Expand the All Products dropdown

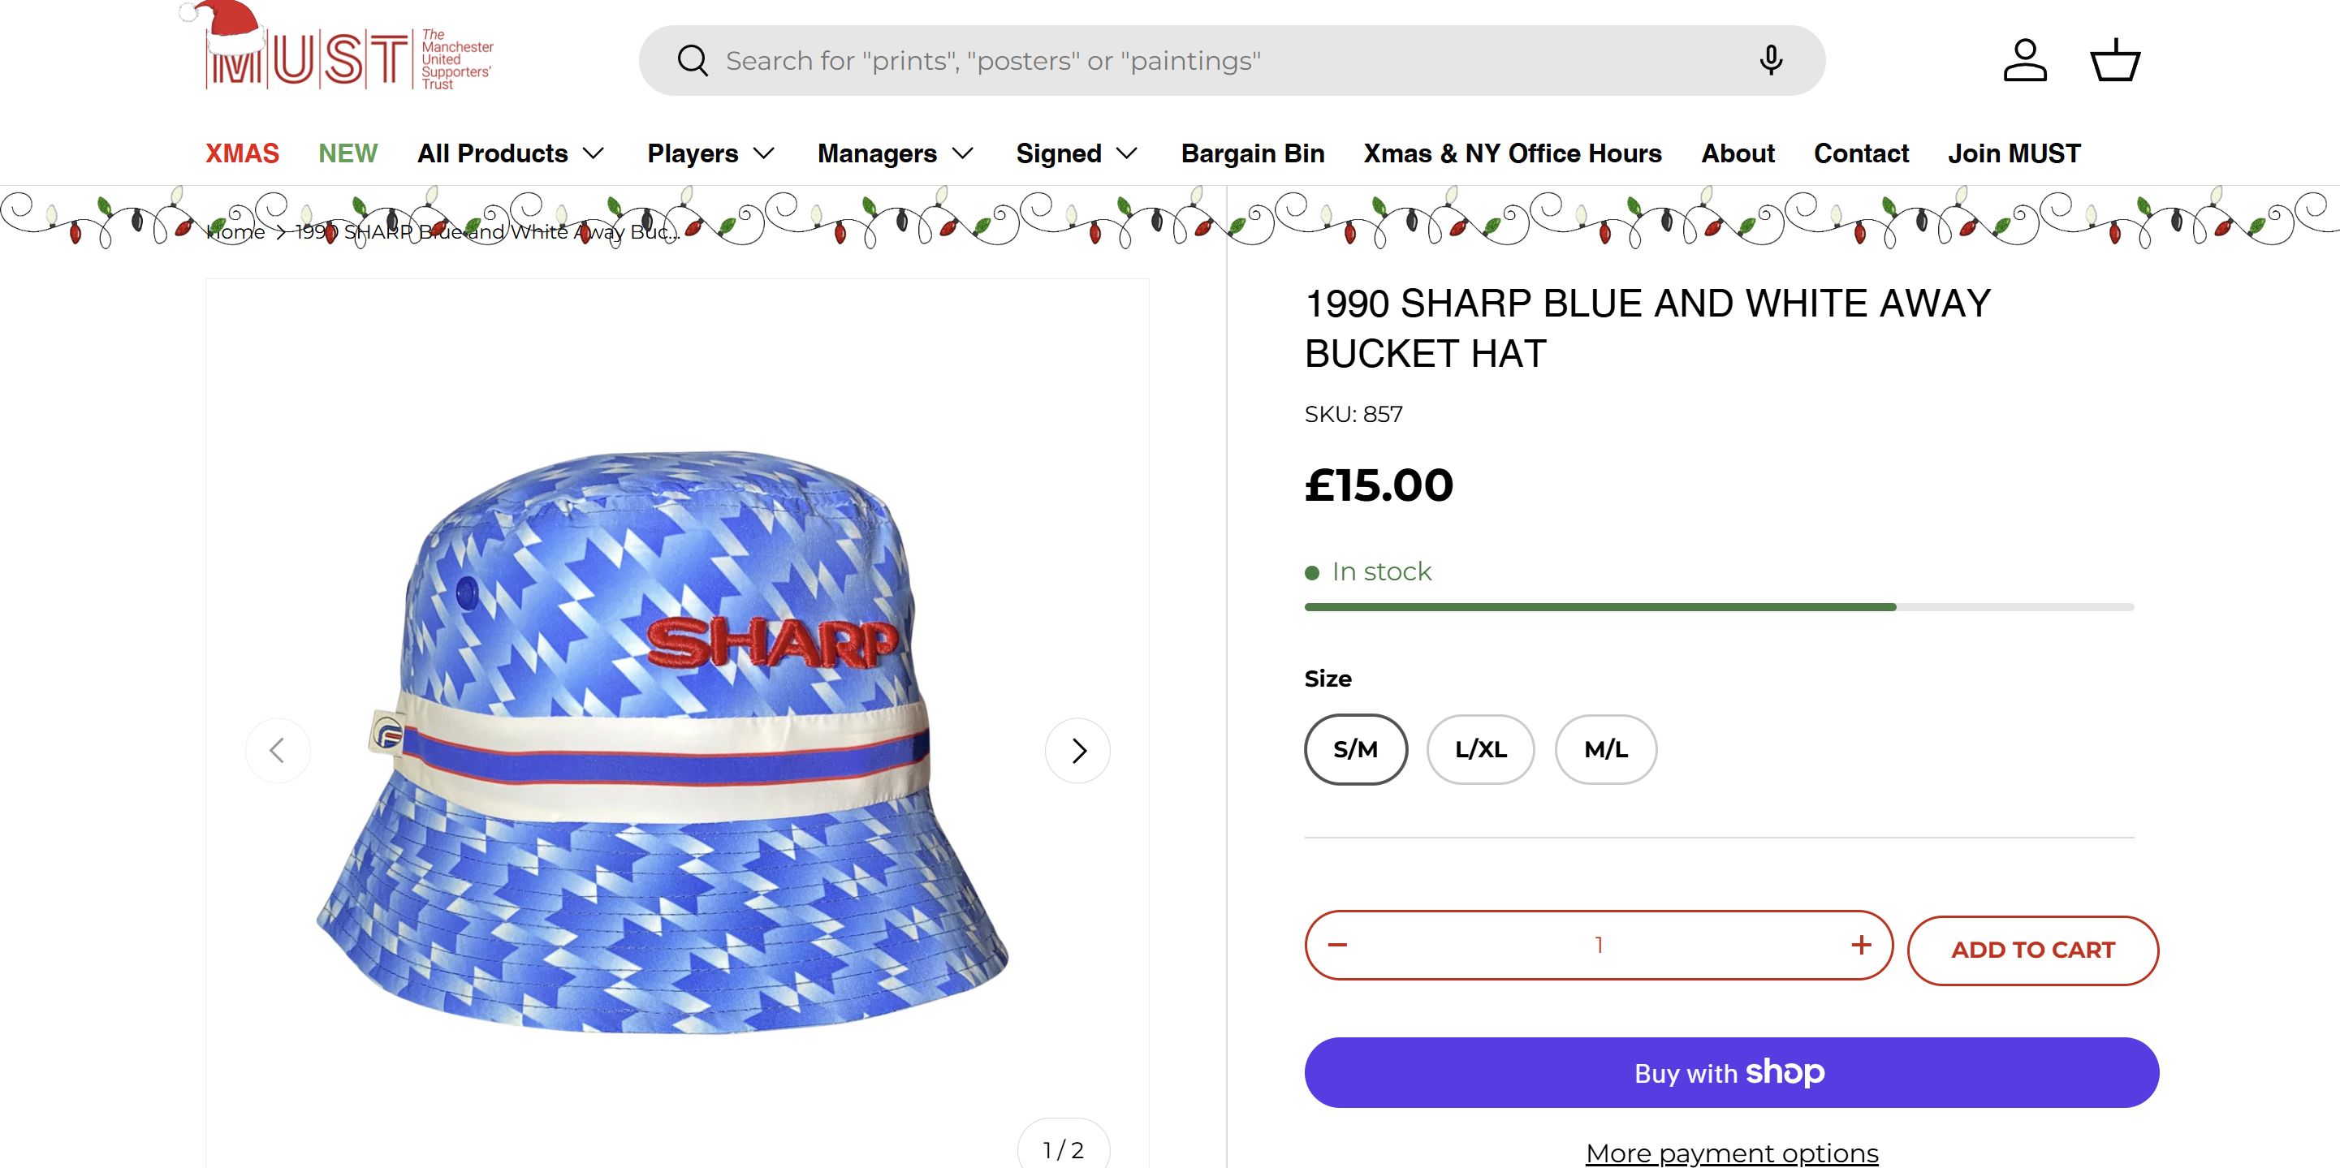point(511,153)
